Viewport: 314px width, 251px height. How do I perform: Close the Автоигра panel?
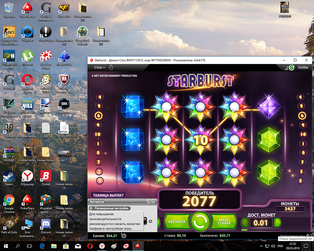(153, 202)
